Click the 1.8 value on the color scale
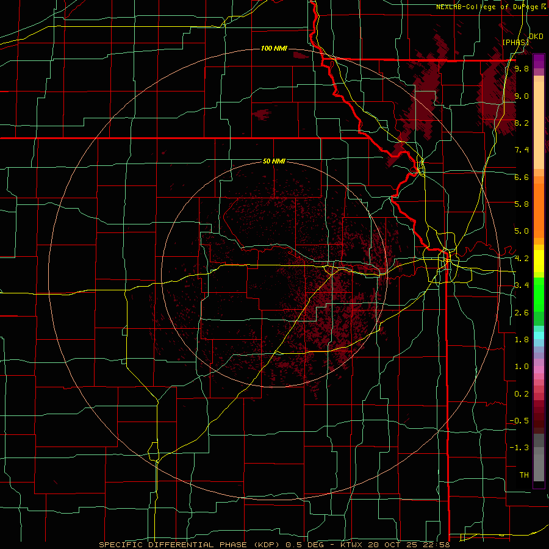This screenshot has width=549, height=549. (x=522, y=340)
